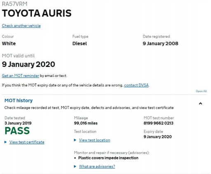The height and width of the screenshot is (174, 211).
Task: Select MOT test number 8199 9662 0213
Action: tap(158, 123)
